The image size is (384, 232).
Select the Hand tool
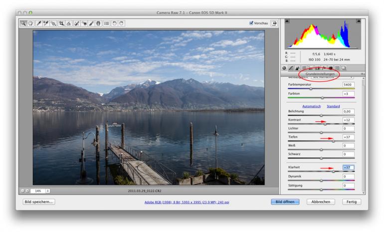[x=30, y=23]
